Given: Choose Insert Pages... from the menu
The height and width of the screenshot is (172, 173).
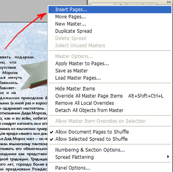Looking at the screenshot, I should tap(110, 10).
